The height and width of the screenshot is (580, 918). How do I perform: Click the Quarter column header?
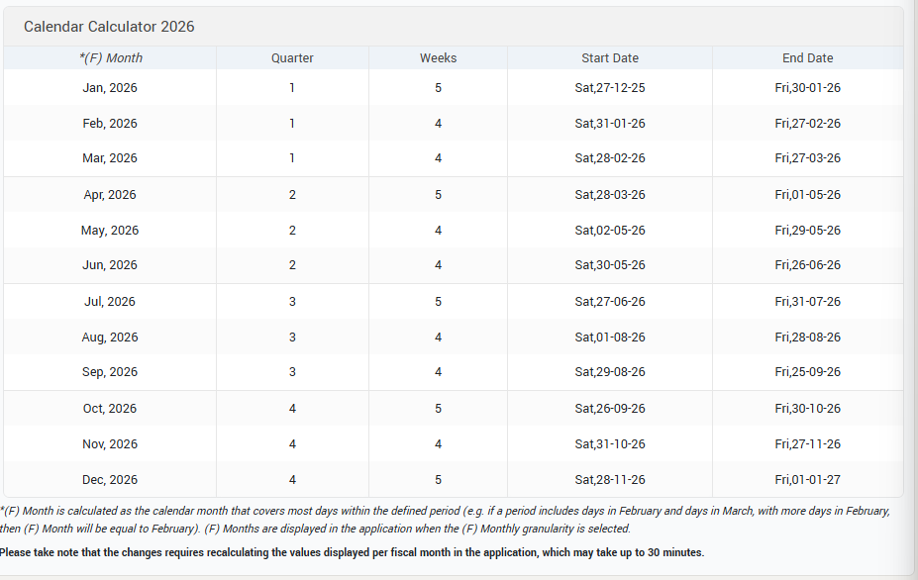[292, 58]
